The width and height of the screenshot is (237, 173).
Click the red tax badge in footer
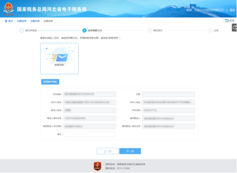coord(98,166)
